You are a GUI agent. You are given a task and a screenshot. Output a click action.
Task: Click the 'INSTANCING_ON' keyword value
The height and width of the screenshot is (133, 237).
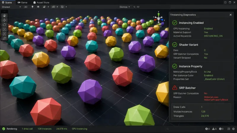213,36
